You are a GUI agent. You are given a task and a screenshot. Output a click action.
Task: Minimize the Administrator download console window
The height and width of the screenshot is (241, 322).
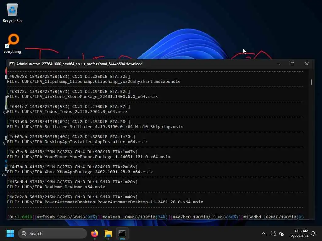[278, 64]
